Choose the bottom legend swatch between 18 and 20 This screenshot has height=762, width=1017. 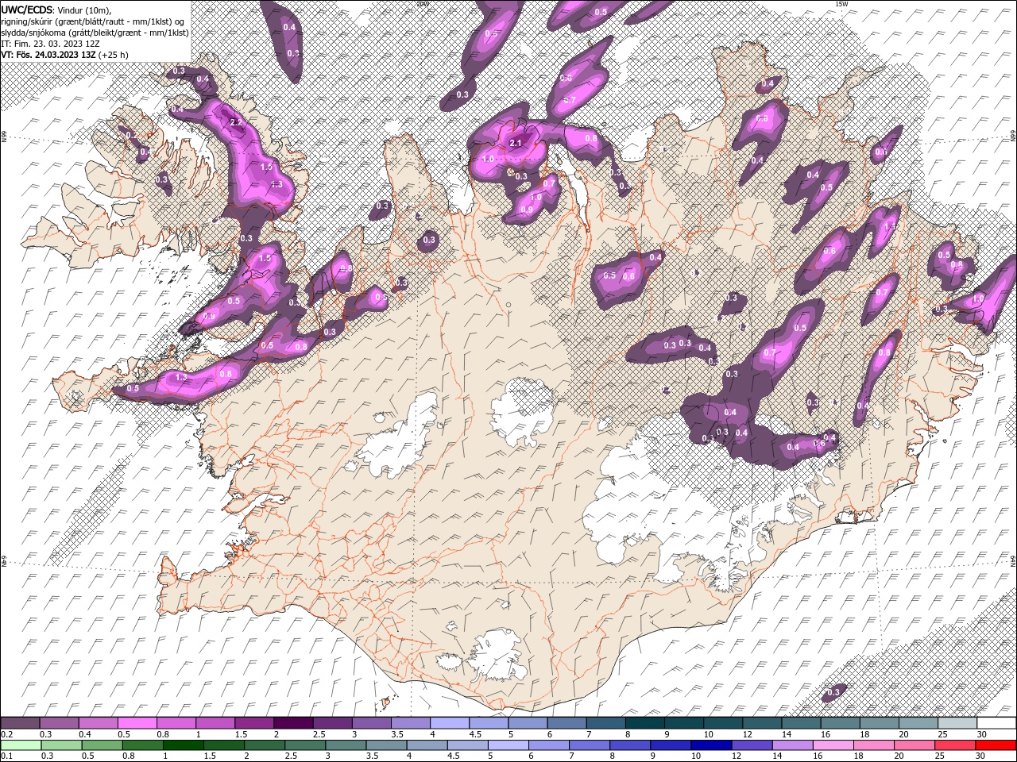(874, 745)
